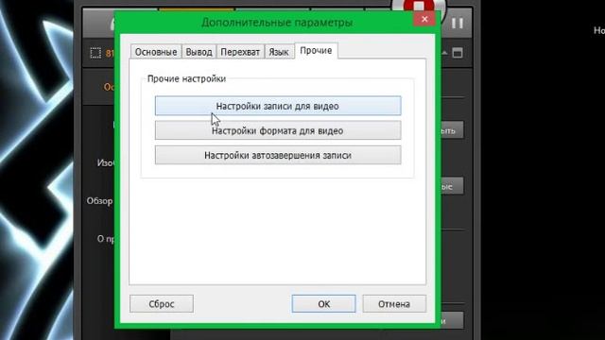The image size is (605, 340).
Task: Click the region selection icon in recorder
Action: pyautogui.click(x=95, y=53)
